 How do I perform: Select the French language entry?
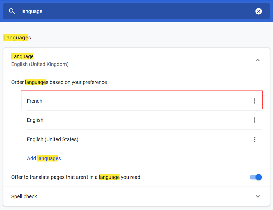(x=35, y=101)
